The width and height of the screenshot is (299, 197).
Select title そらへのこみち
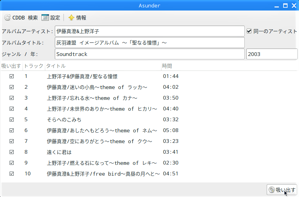(x=64, y=120)
